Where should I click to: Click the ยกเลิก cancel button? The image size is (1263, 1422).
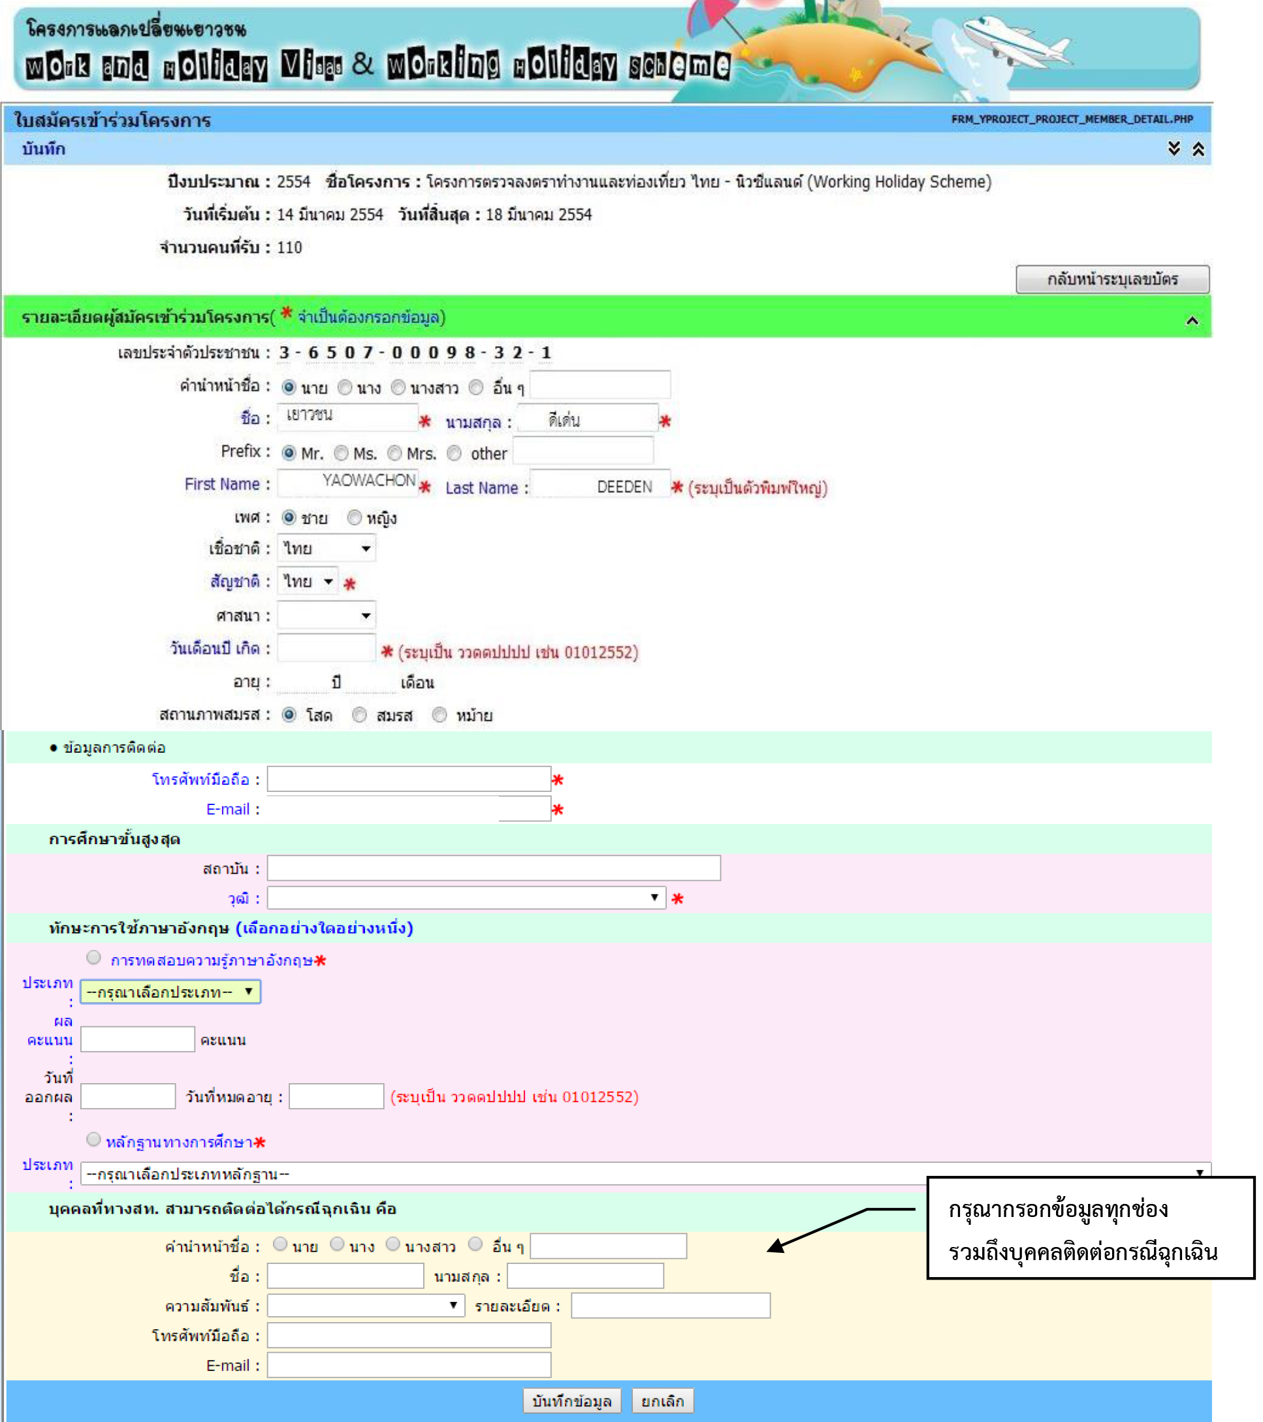662,1400
